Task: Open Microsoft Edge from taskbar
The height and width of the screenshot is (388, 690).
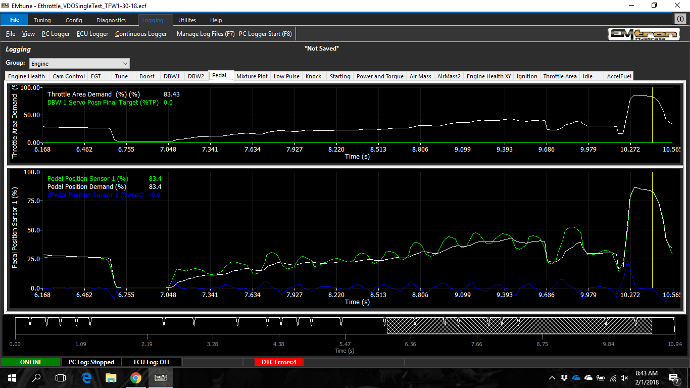Action: coord(86,377)
